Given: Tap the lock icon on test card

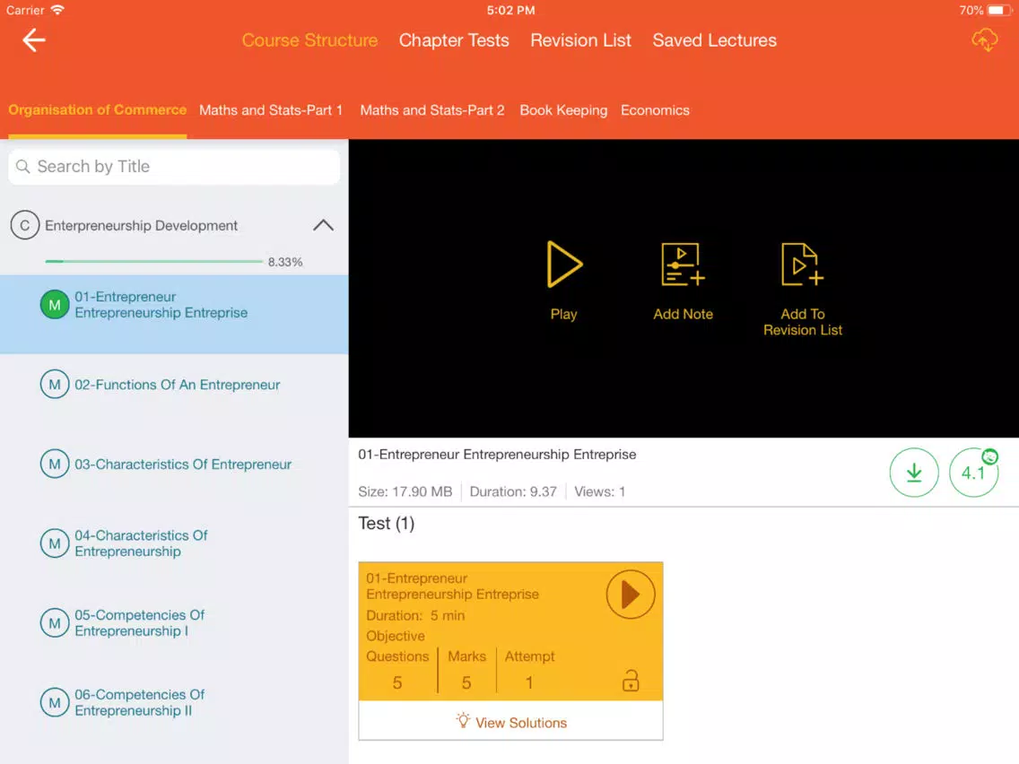Looking at the screenshot, I should pyautogui.click(x=631, y=681).
